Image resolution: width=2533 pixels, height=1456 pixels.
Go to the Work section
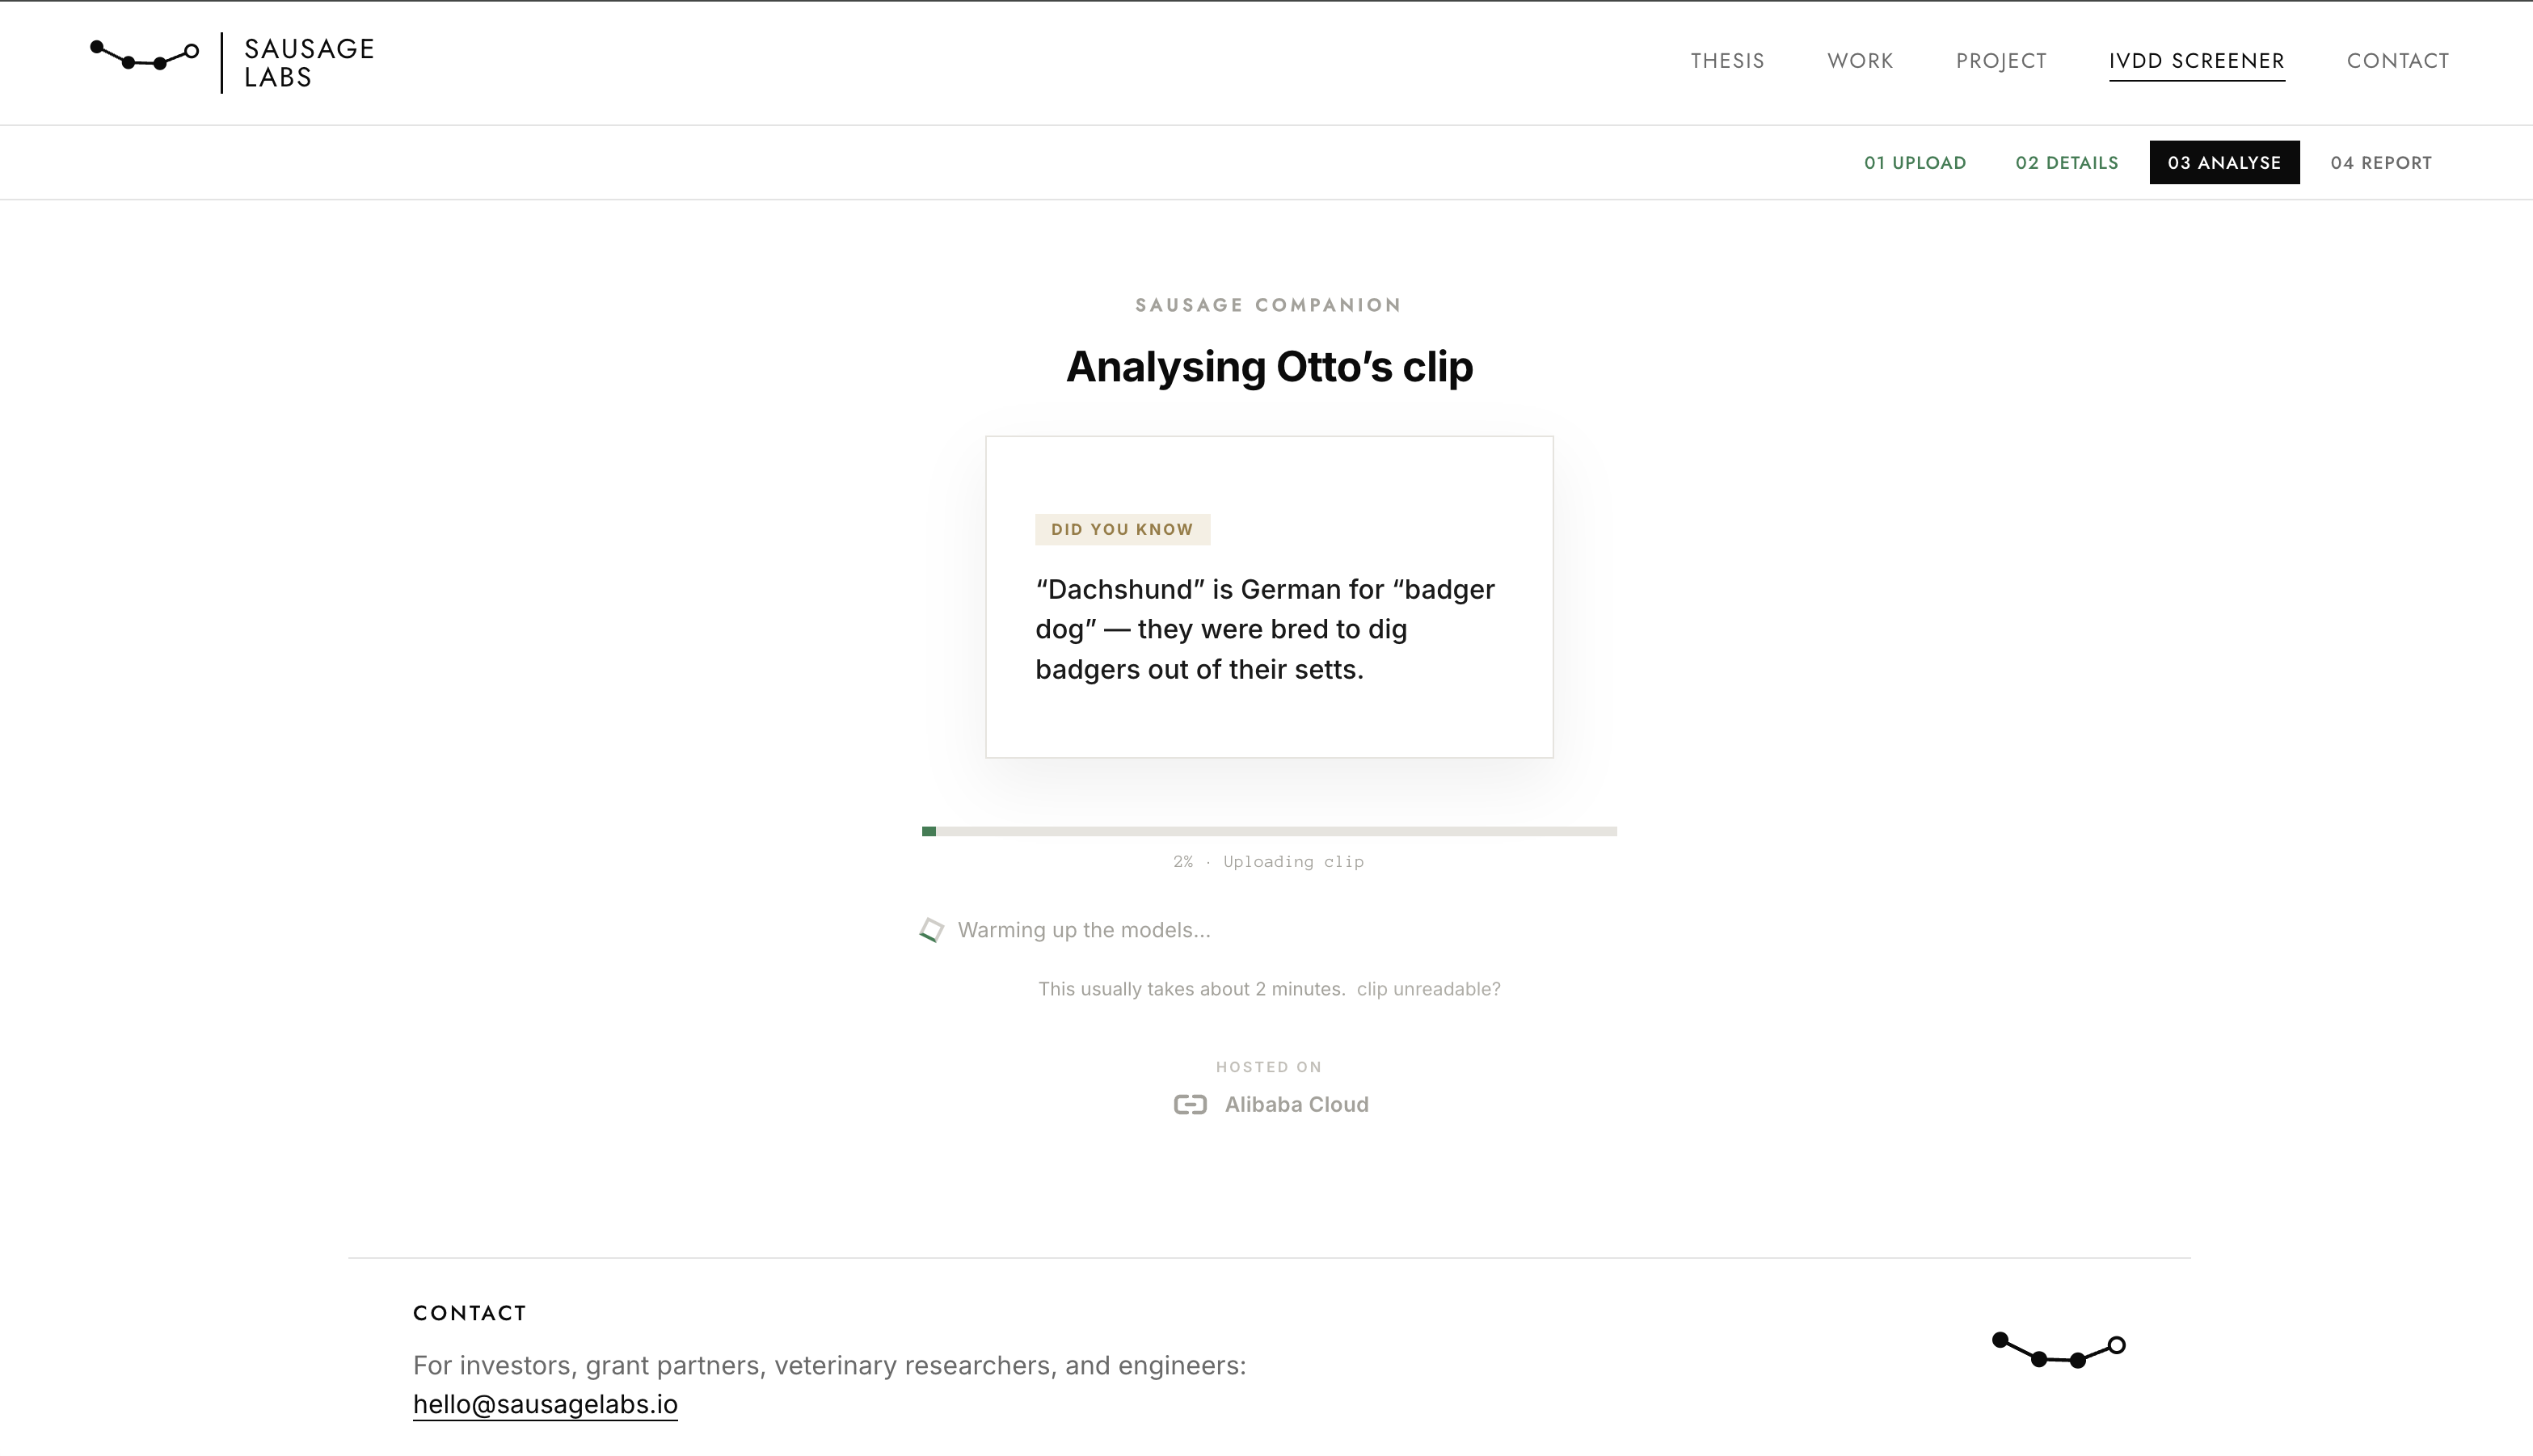pos(1860,61)
